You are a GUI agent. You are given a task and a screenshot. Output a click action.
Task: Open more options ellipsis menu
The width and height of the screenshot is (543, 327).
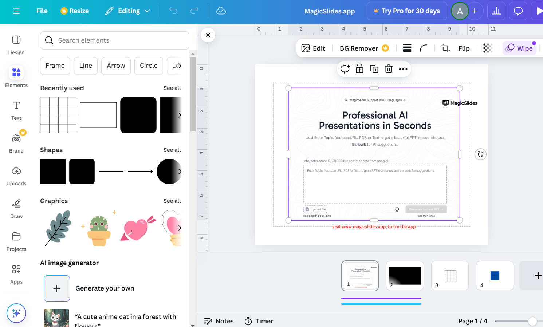click(403, 69)
